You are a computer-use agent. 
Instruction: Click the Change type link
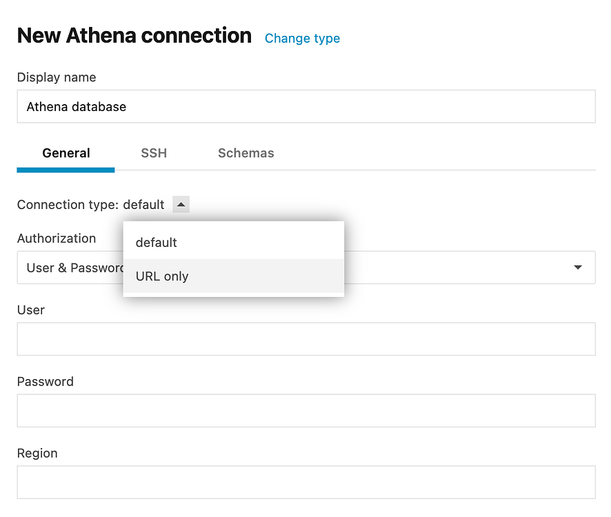point(302,38)
